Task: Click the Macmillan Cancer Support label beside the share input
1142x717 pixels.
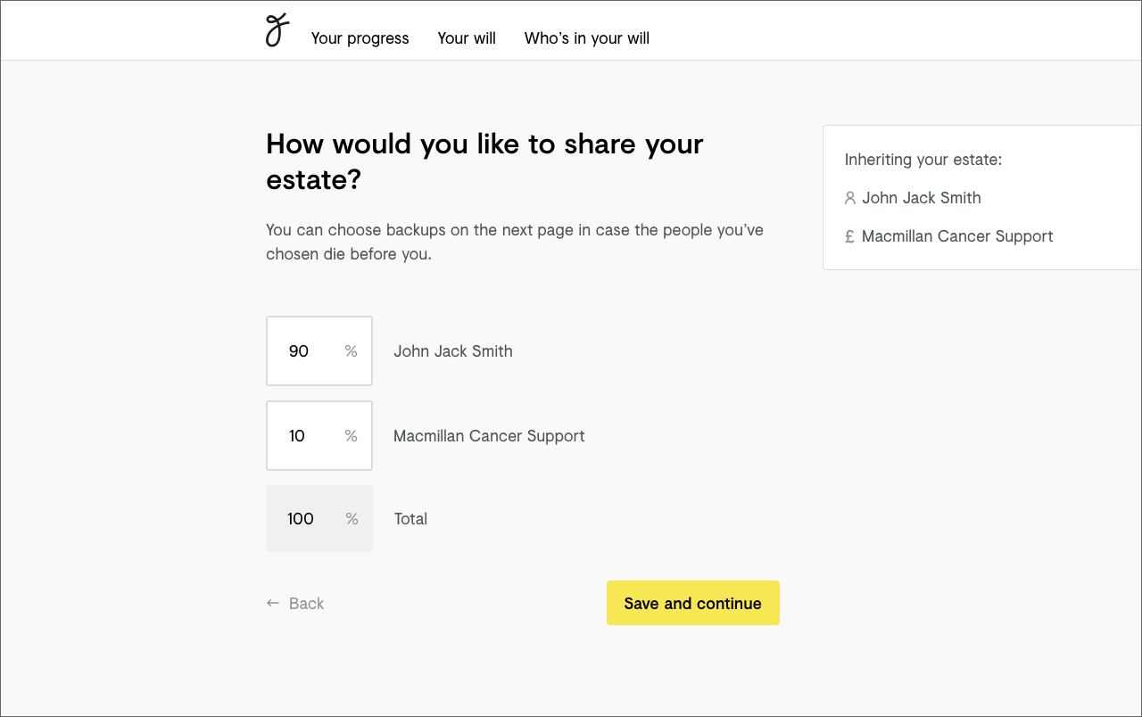Action: point(489,436)
